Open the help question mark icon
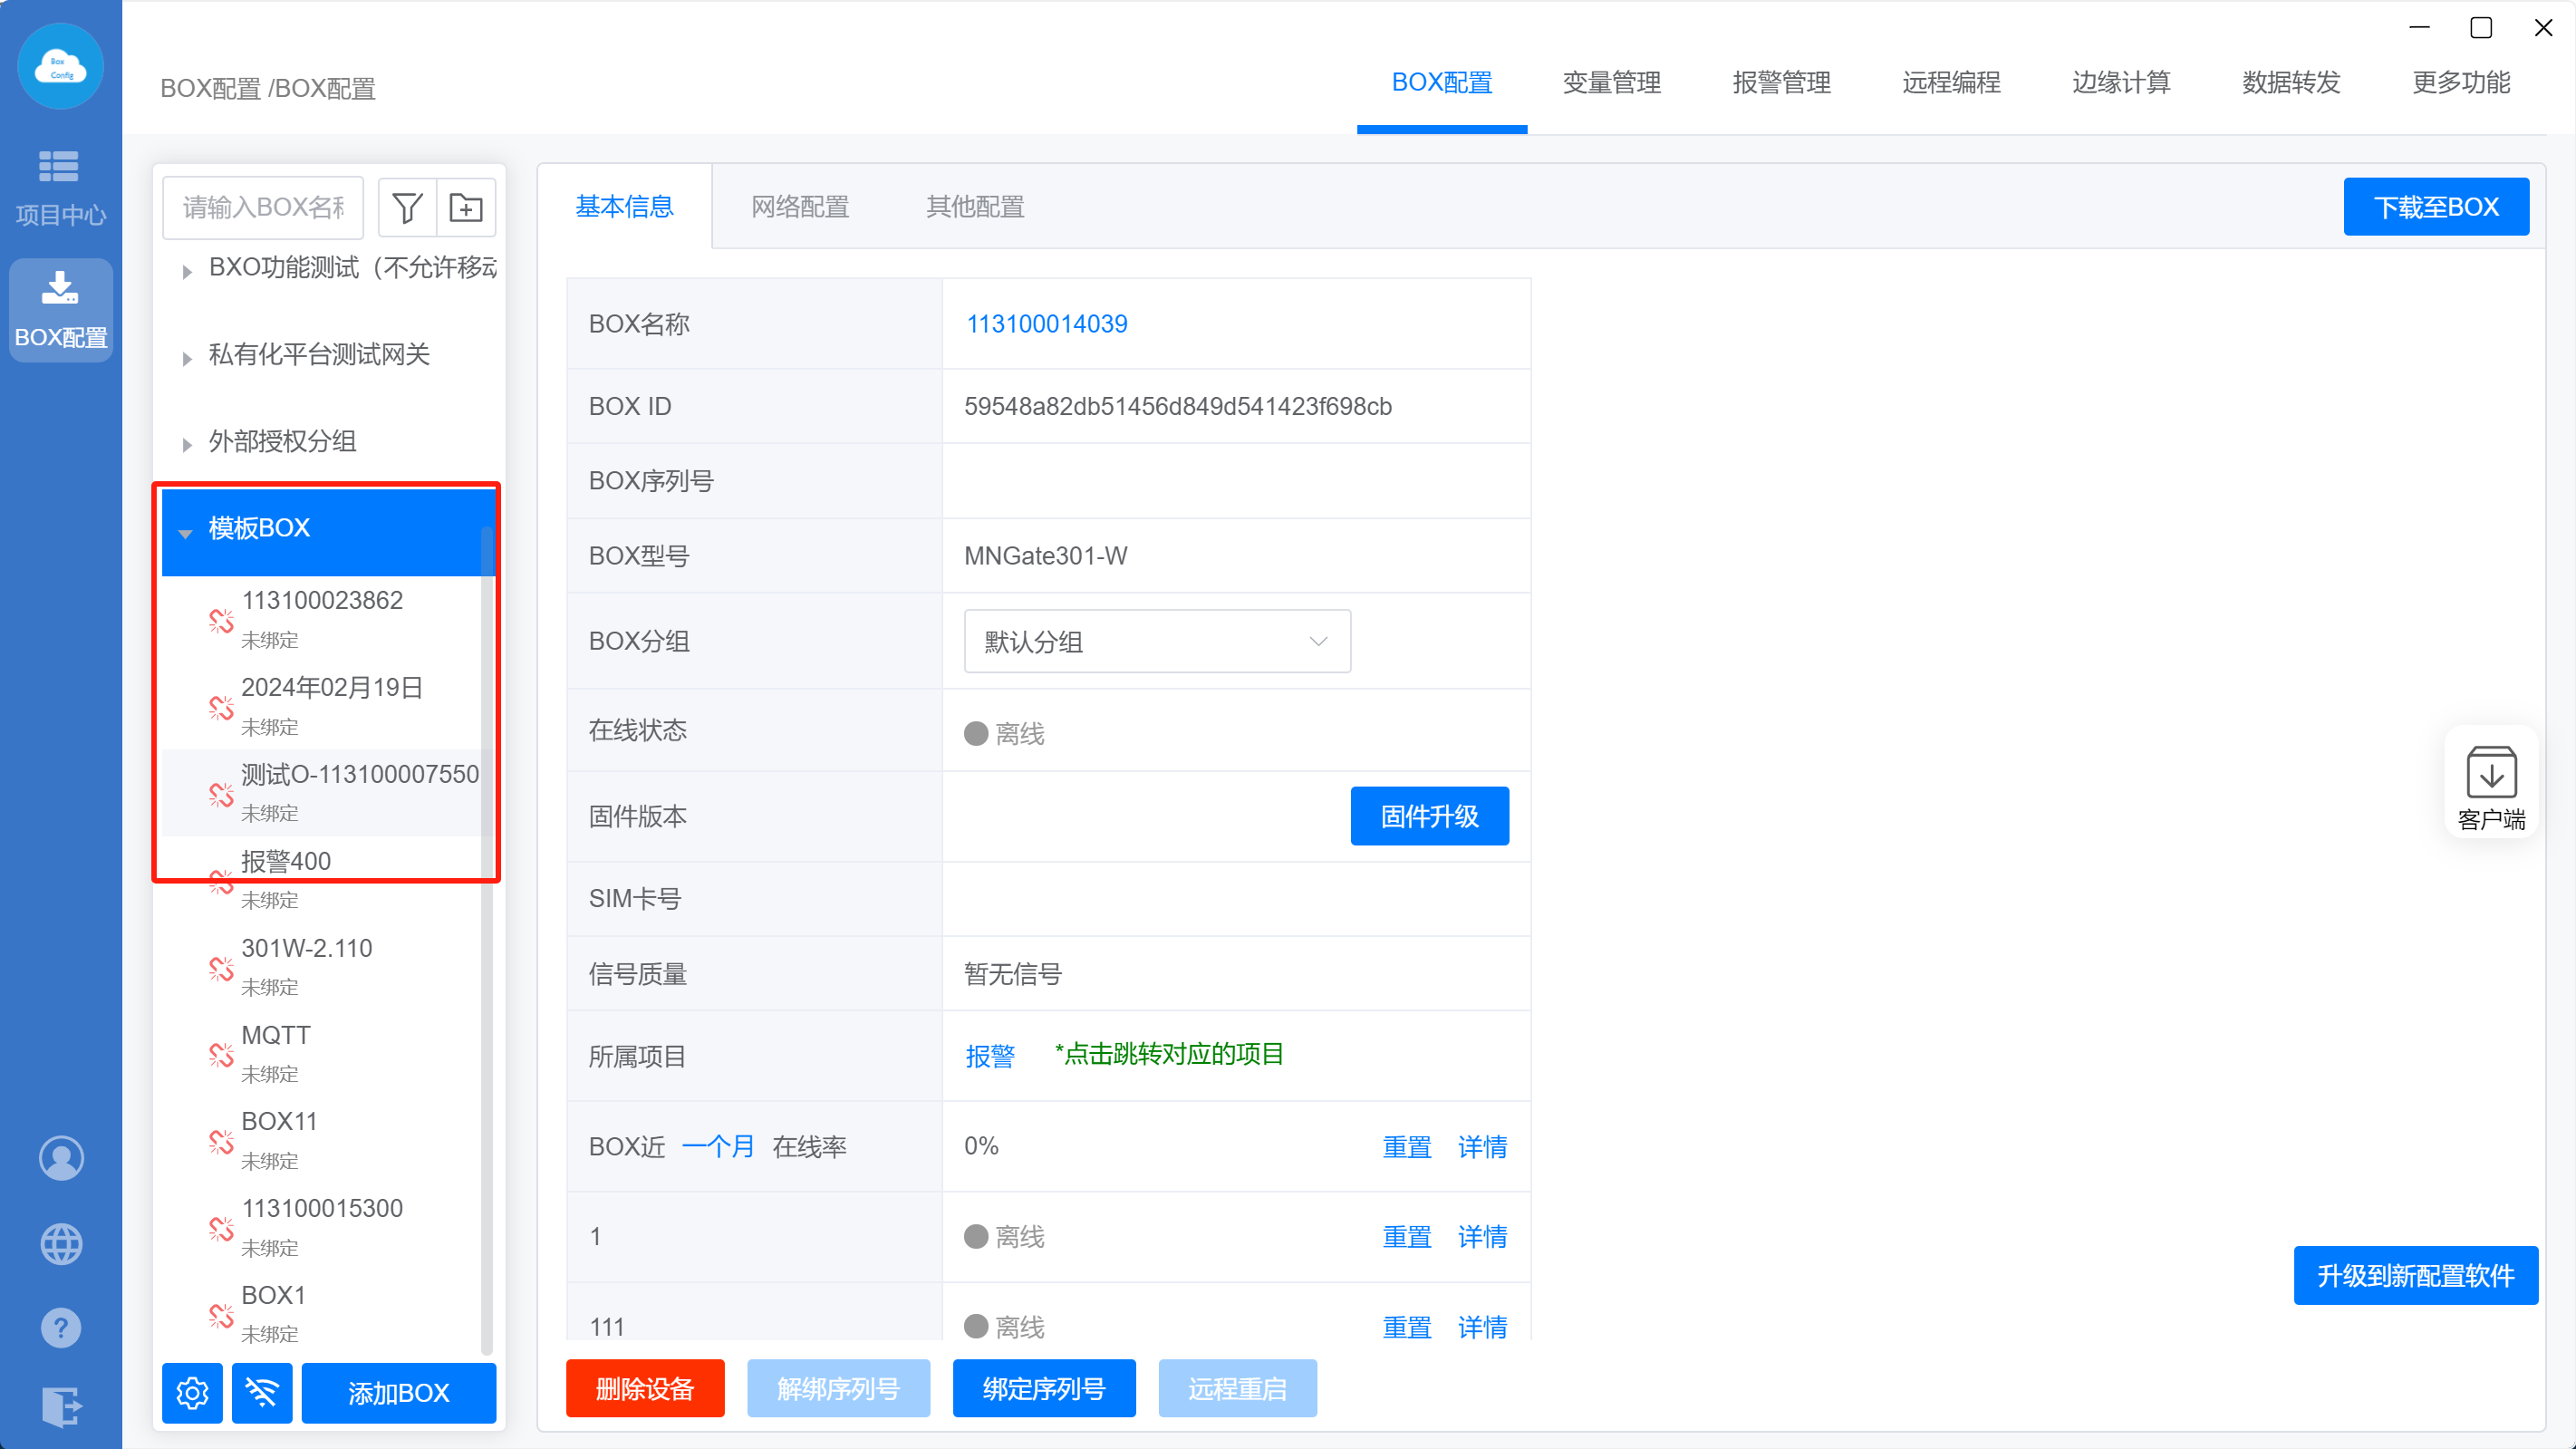This screenshot has height=1449, width=2576. (x=61, y=1327)
